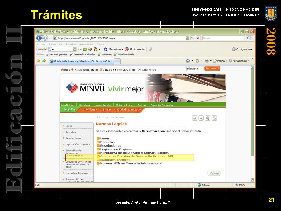Open the Contáctenos link
This screenshot has width=281, height=211.
click(127, 70)
